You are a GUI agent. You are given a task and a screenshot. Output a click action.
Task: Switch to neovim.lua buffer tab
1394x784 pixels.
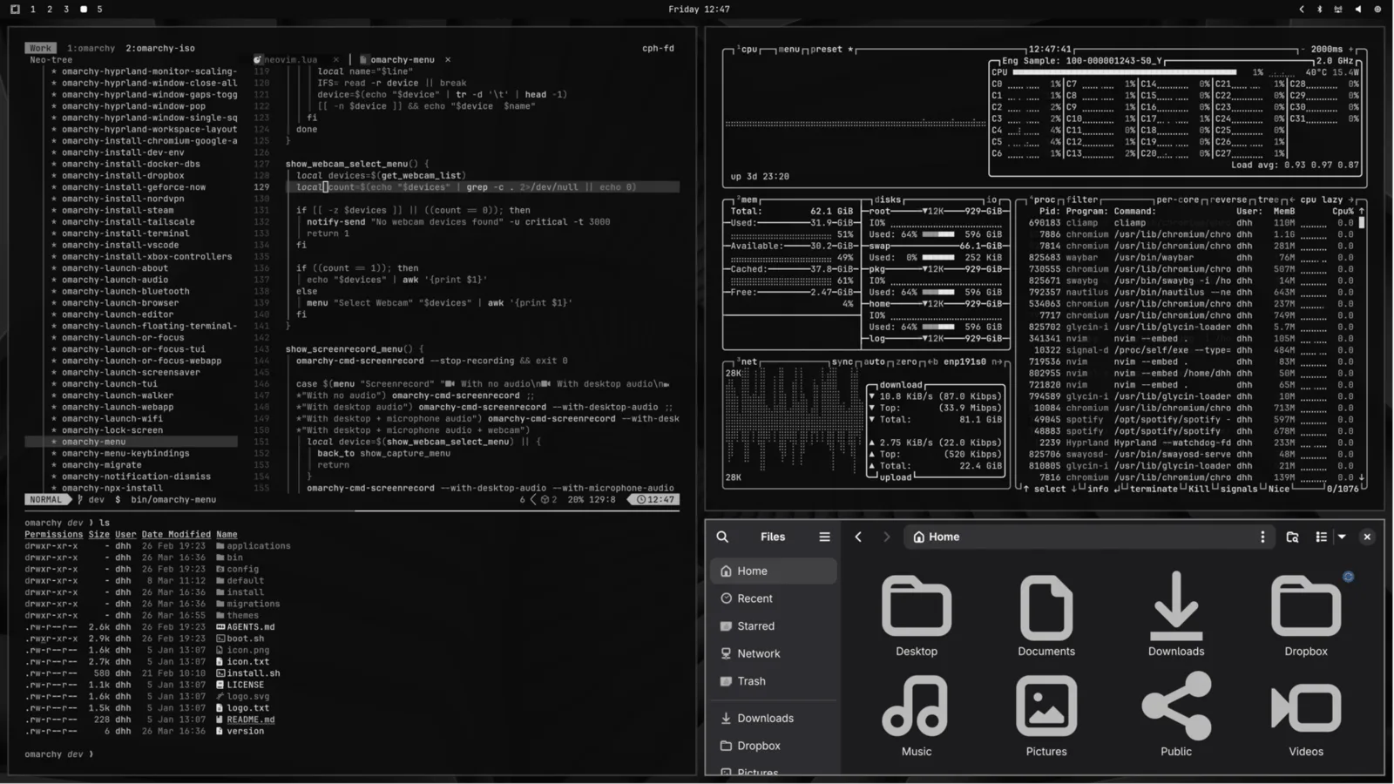coord(290,60)
